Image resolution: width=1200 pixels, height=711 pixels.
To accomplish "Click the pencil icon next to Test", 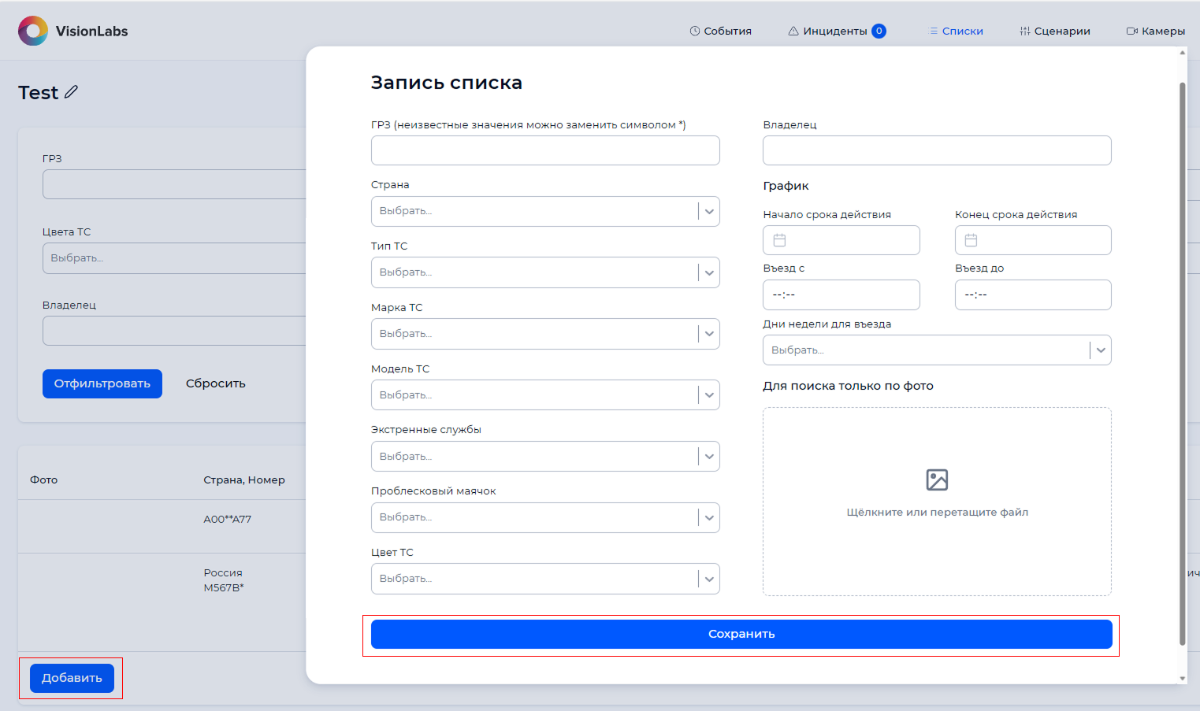I will 71,92.
